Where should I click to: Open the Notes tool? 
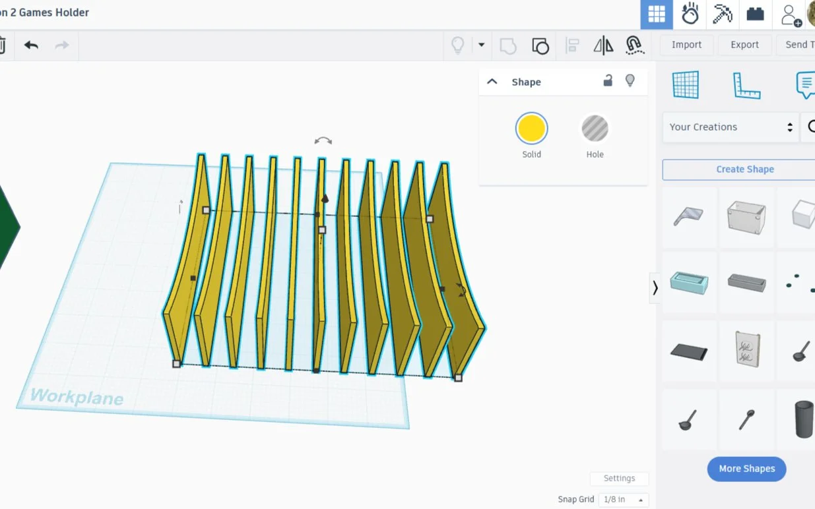pyautogui.click(x=806, y=86)
